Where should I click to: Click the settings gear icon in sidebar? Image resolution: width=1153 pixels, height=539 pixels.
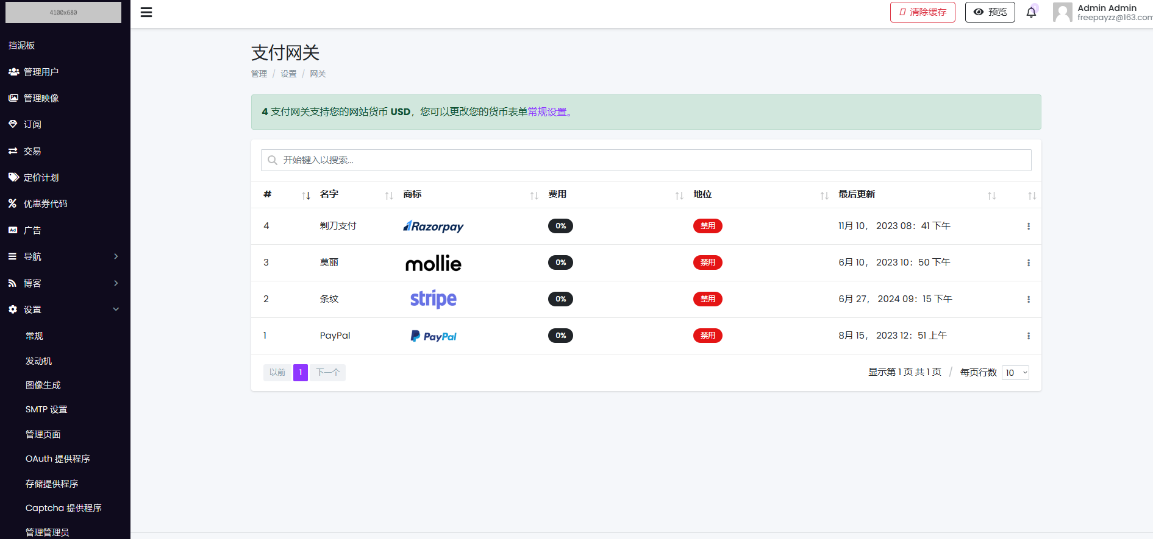13,309
